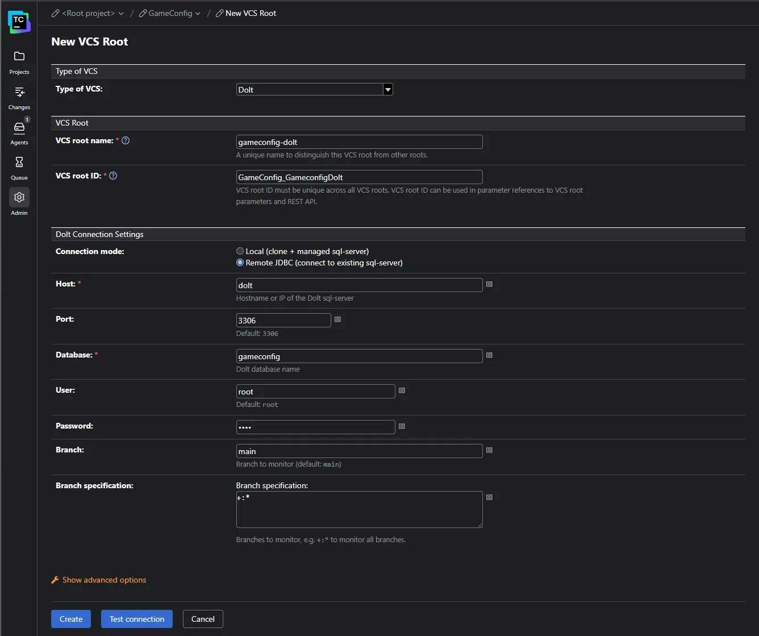Click the New VCS Root page heading
Image resolution: width=759 pixels, height=636 pixels.
click(90, 41)
